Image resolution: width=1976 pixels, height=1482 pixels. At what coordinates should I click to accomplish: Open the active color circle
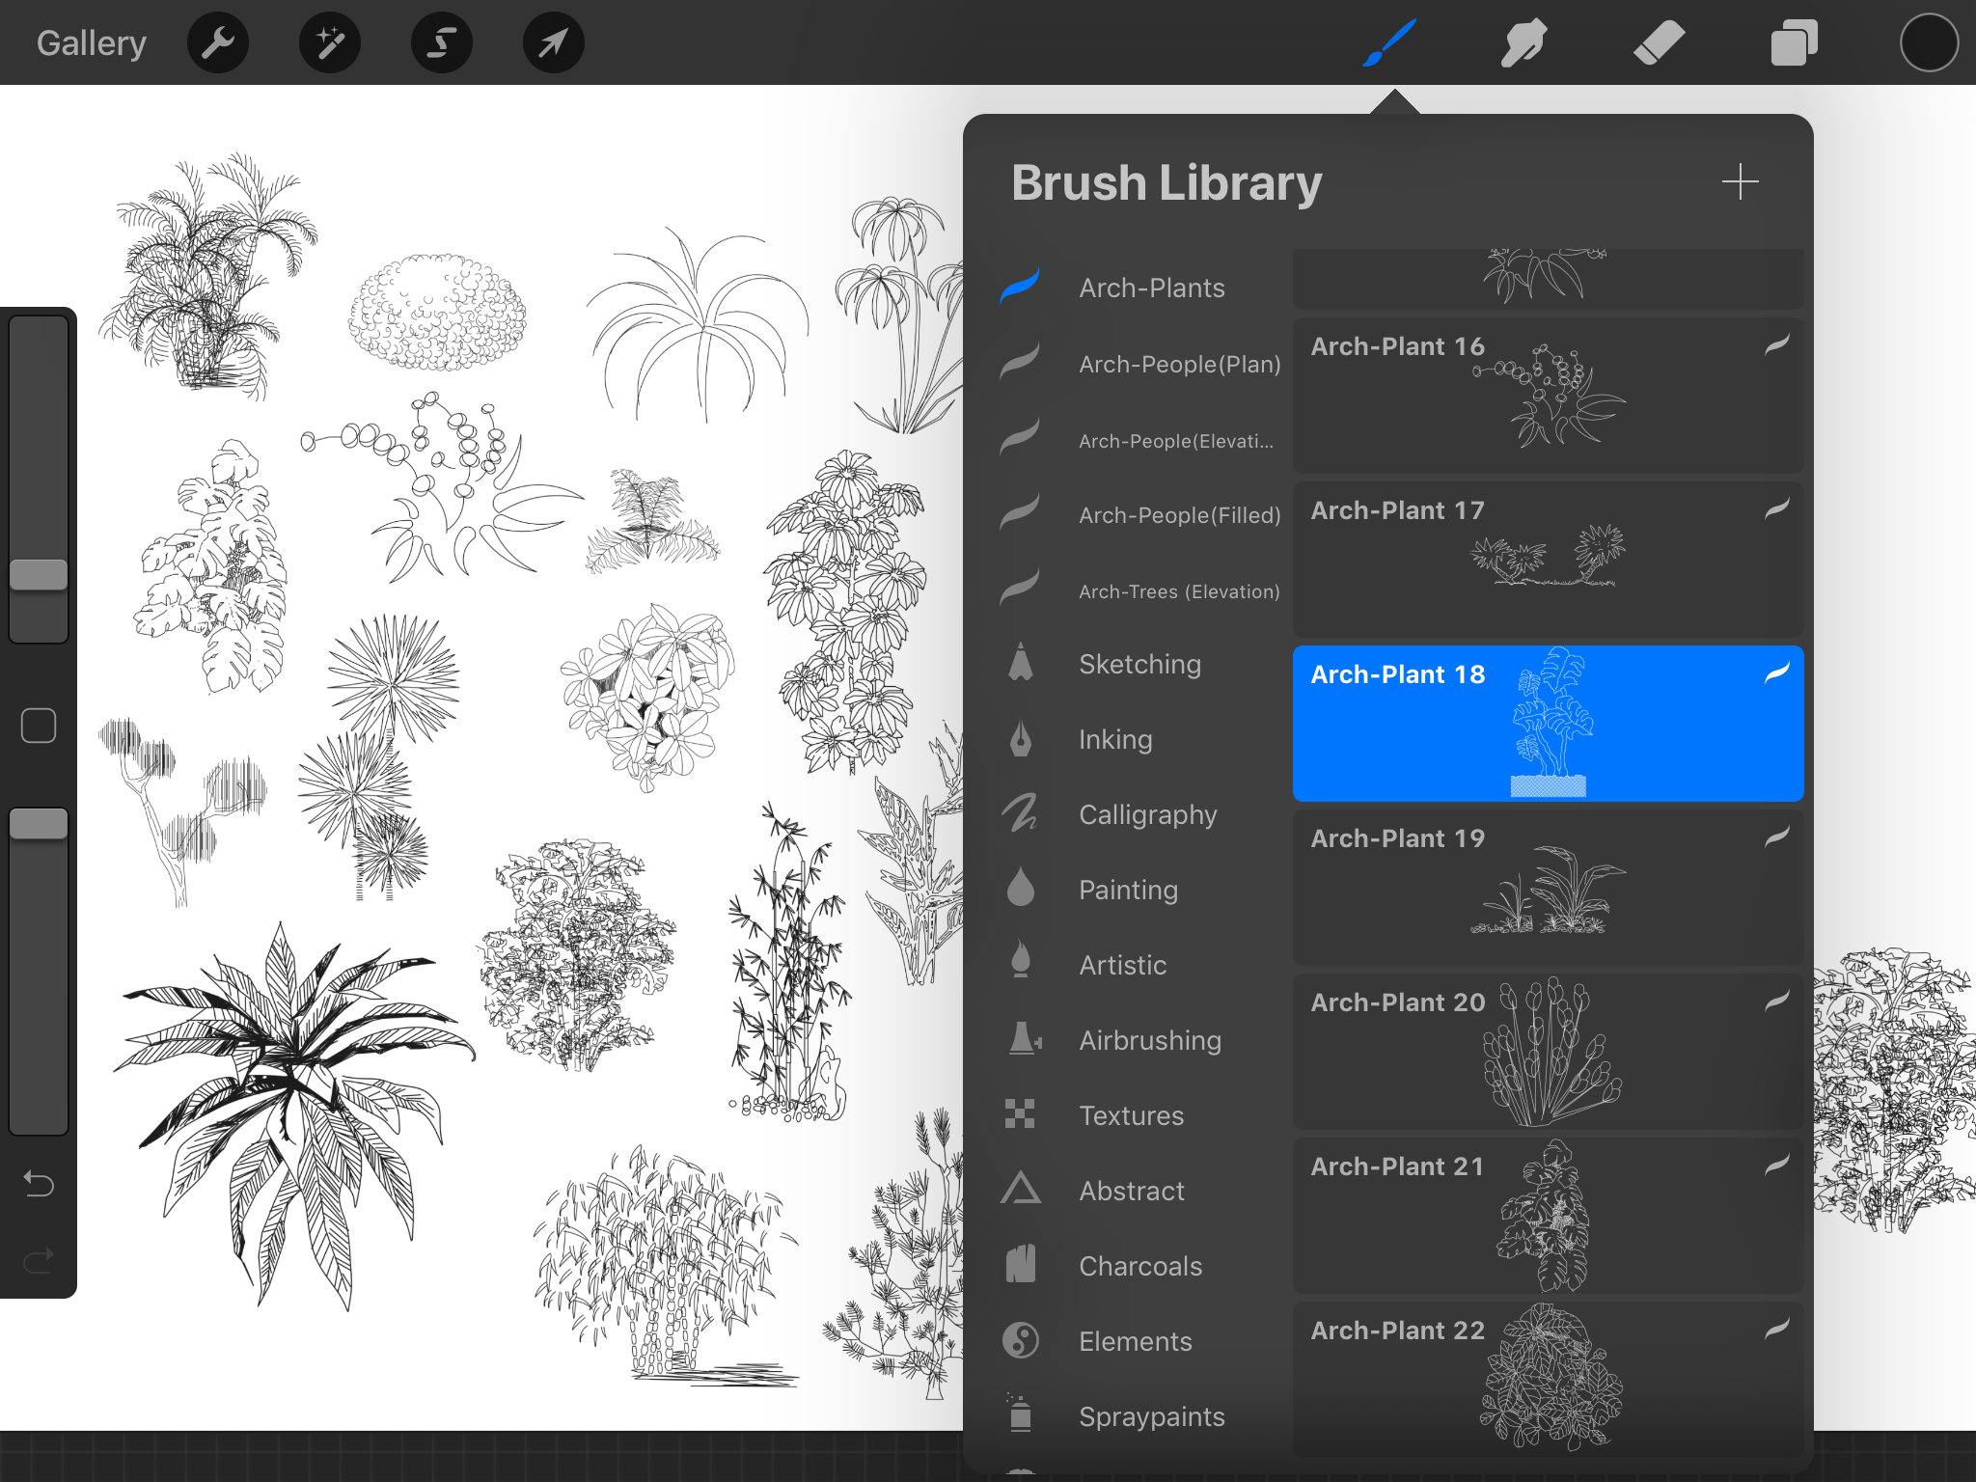tap(1930, 42)
